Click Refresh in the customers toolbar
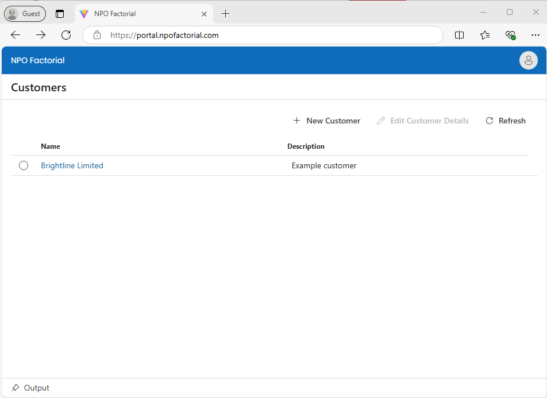Image resolution: width=547 pixels, height=398 pixels. click(505, 121)
